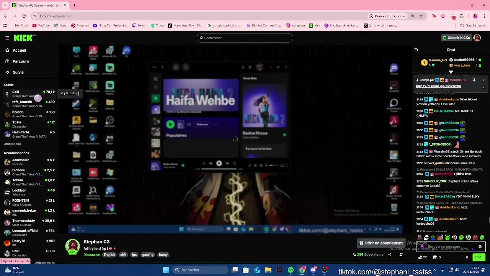This screenshot has width=490, height=276.
Task: Open Tobias recommended channel
Action: [x=29, y=182]
